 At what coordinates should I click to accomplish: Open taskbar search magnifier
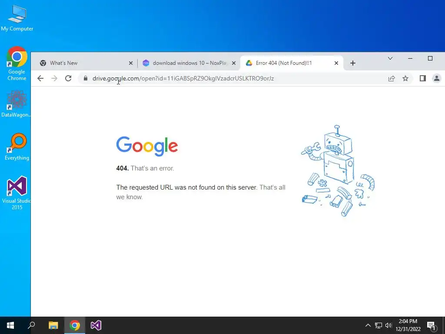click(31, 325)
